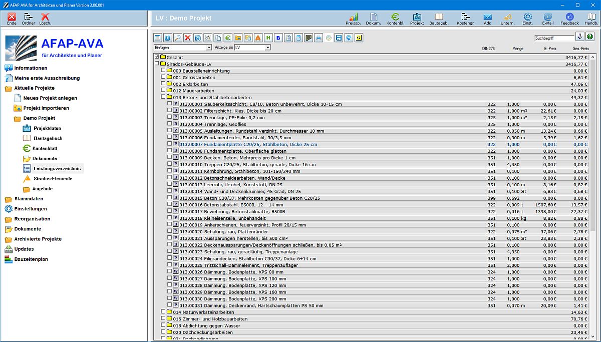This screenshot has width=601, height=342.
Task: Click the printer toolbar icon
Action: pos(319,38)
